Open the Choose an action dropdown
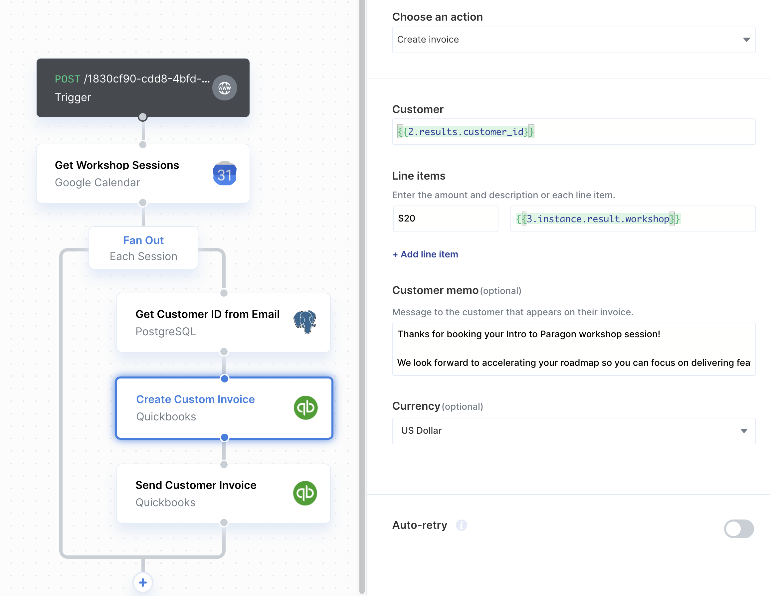 click(574, 40)
